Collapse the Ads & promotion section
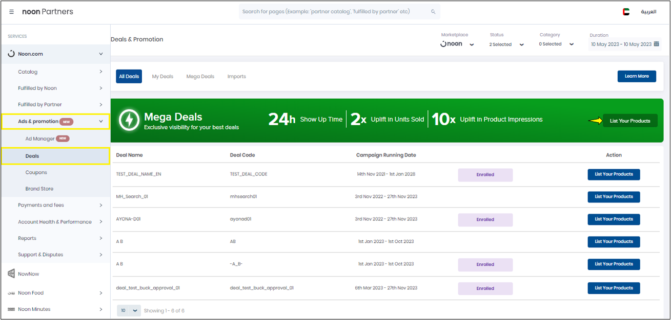Viewport: 672px width, 320px height. (101, 121)
